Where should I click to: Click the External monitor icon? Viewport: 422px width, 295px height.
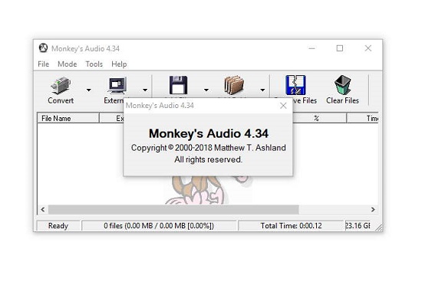[117, 85]
